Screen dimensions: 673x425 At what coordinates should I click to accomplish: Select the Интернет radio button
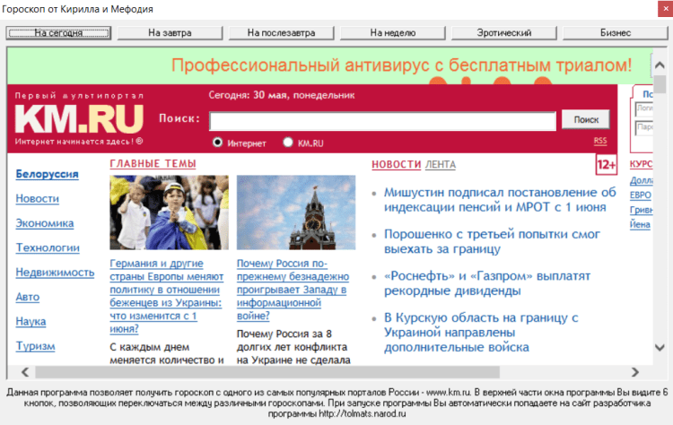pos(218,143)
